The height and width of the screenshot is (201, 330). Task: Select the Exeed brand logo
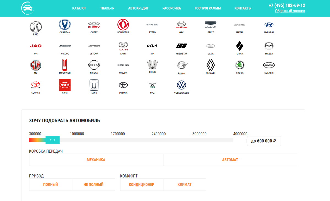(x=152, y=25)
